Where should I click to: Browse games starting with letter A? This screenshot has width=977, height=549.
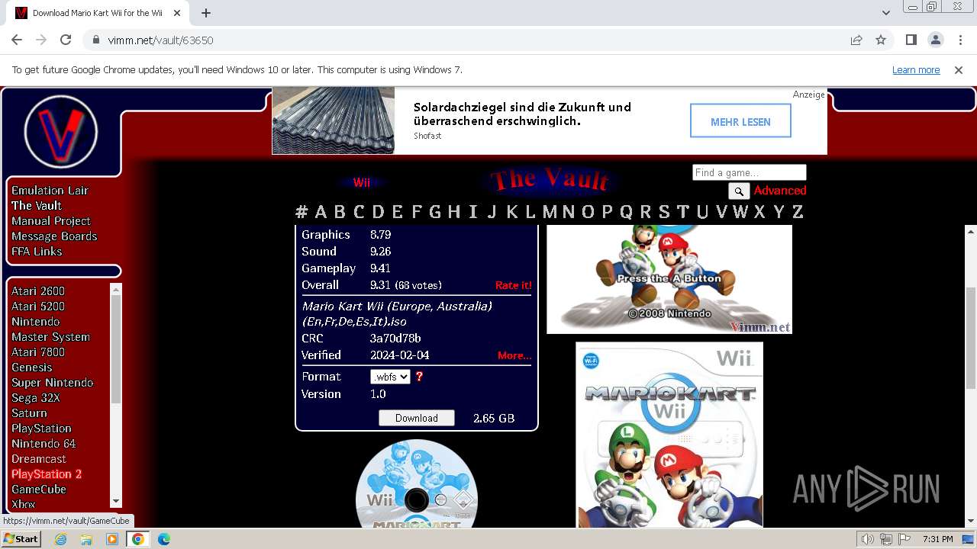pyautogui.click(x=321, y=212)
